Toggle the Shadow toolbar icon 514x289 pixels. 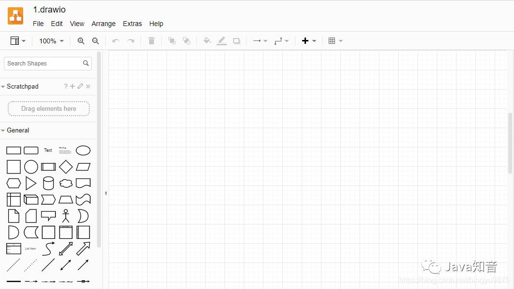[x=236, y=41]
